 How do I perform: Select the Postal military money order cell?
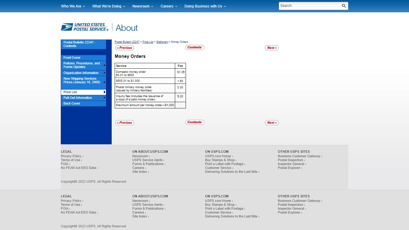145,89
